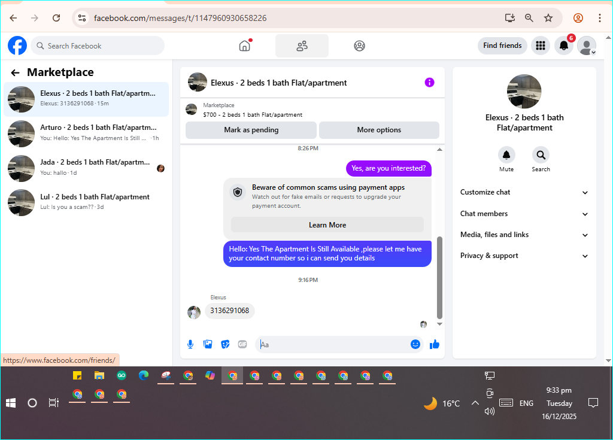The height and width of the screenshot is (440, 613).
Task: Click the Learn More scam warning button
Action: point(327,225)
